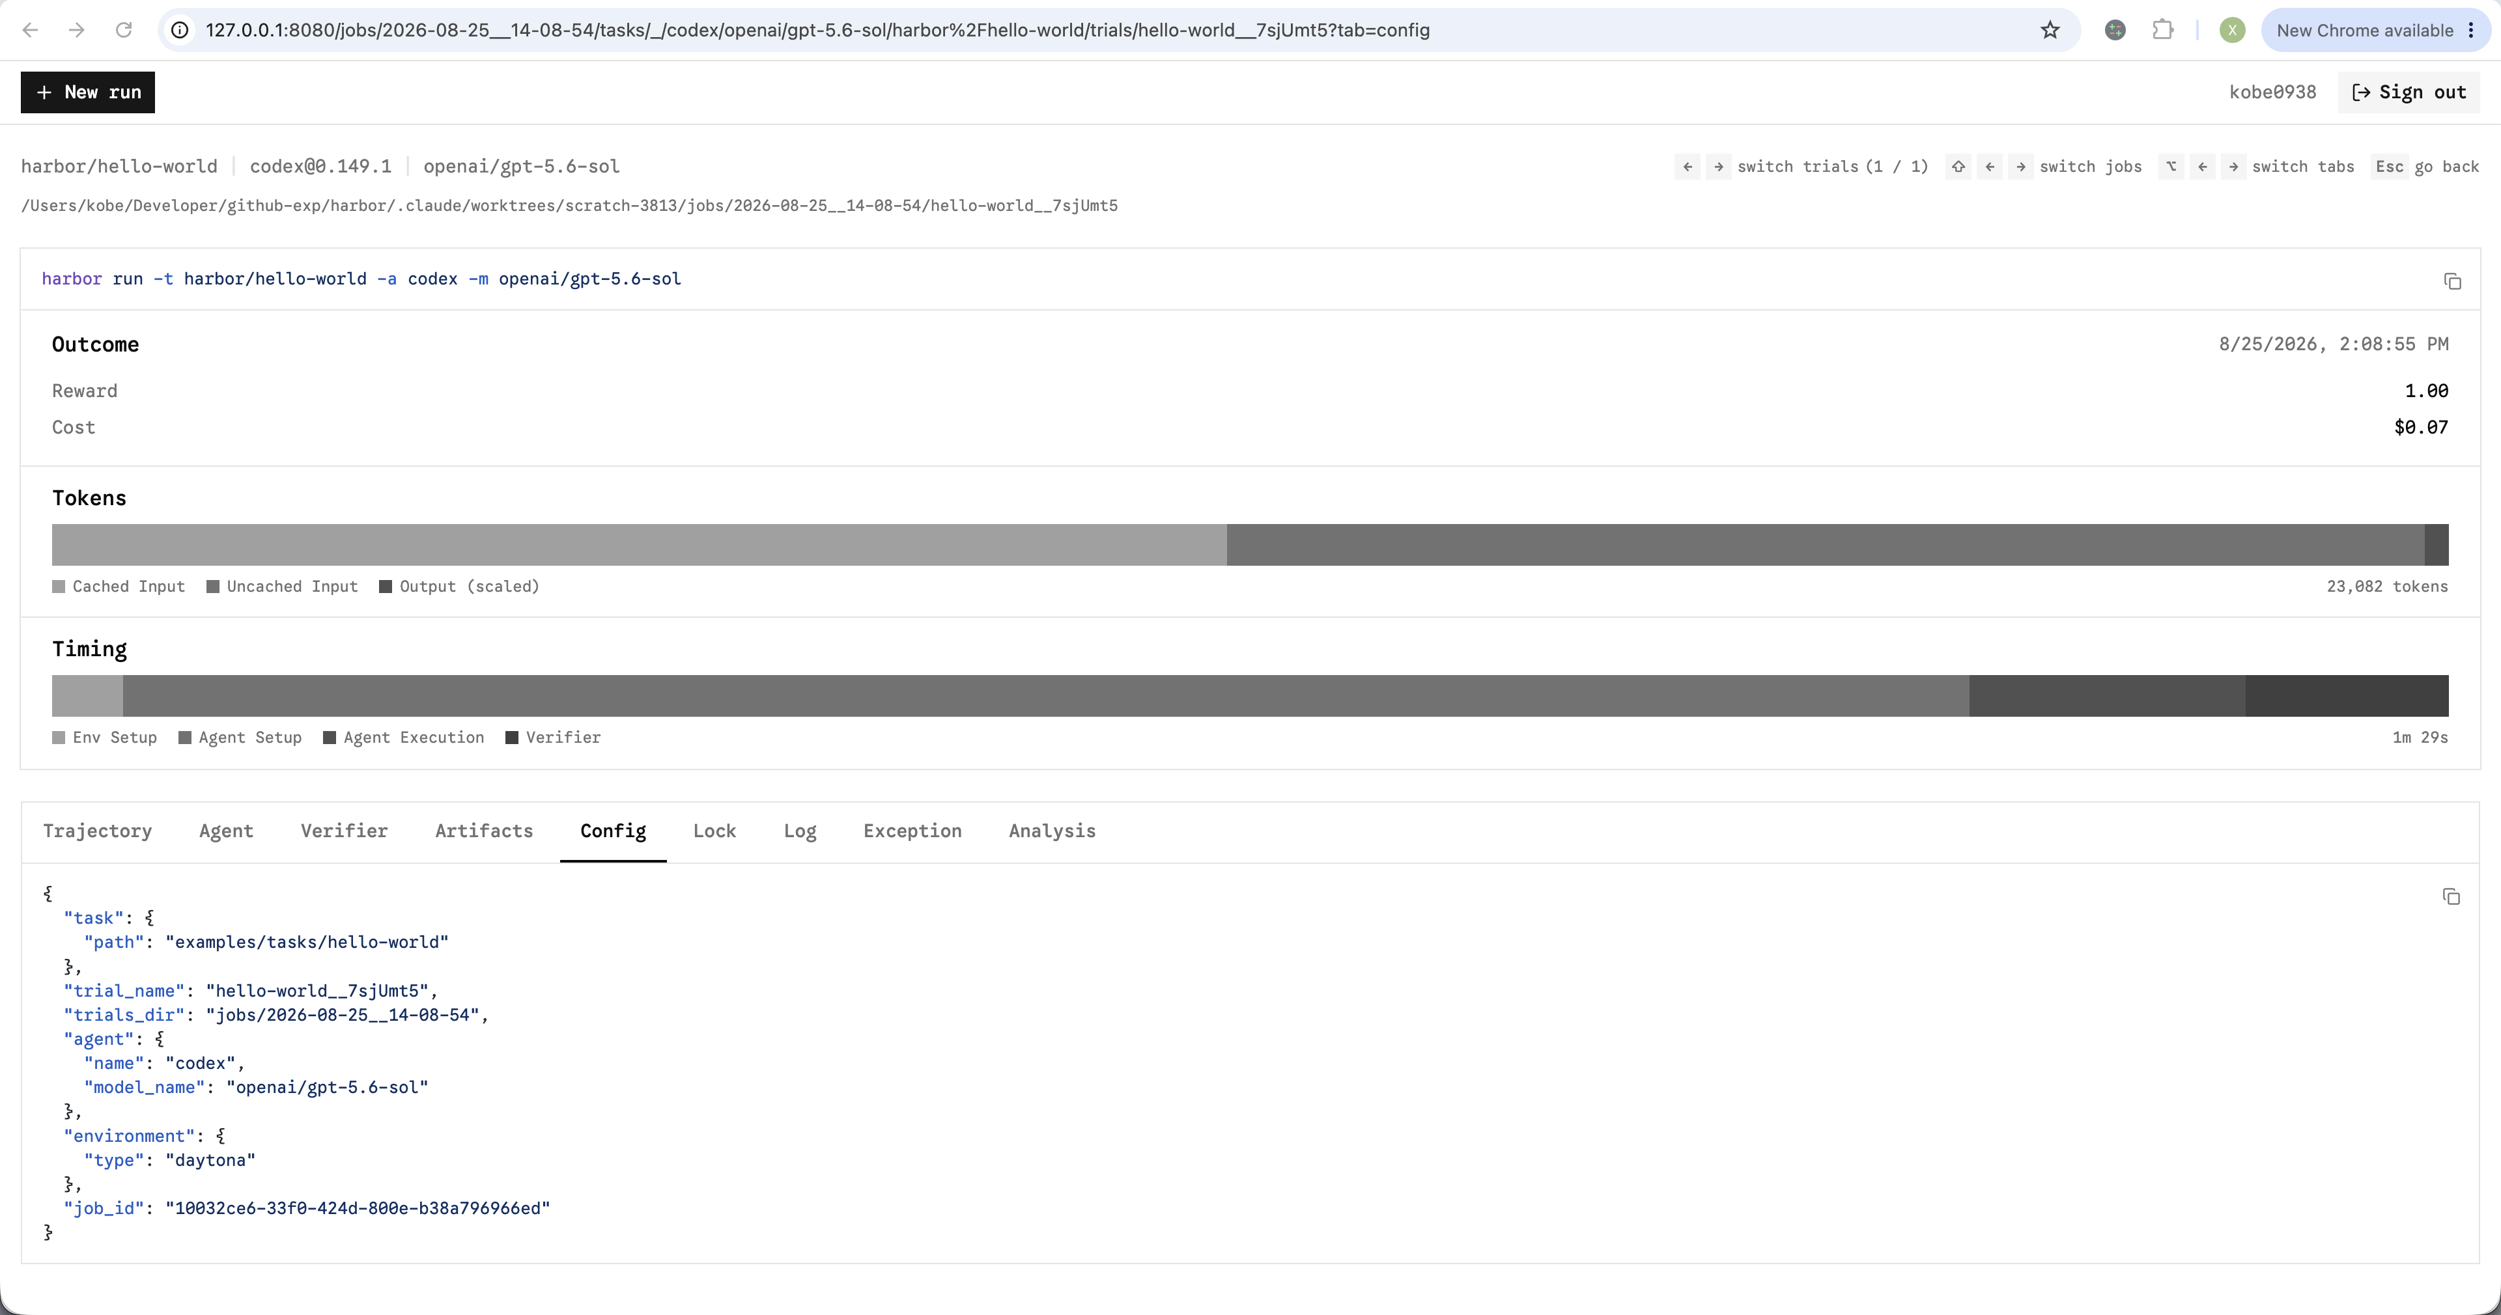View the Exception tab

pos(912,832)
